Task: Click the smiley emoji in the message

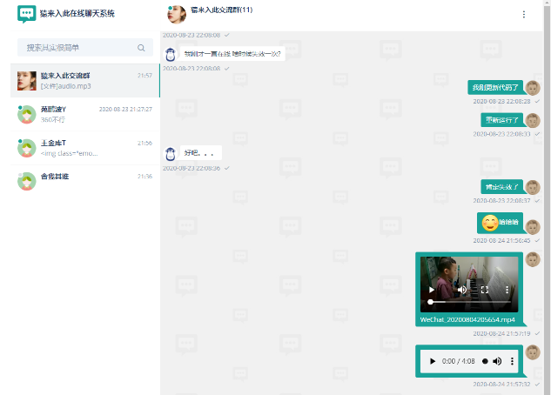Action: click(490, 223)
